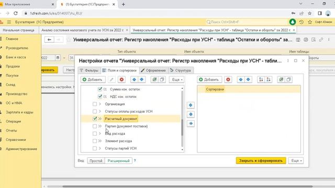335x188 pixels.
Task: Reload the browser page
Action: click(15, 13)
